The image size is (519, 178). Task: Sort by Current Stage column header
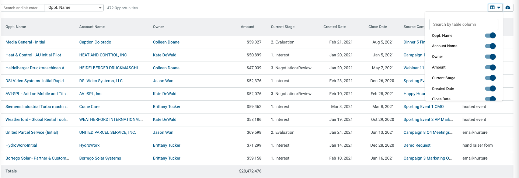[283, 27]
